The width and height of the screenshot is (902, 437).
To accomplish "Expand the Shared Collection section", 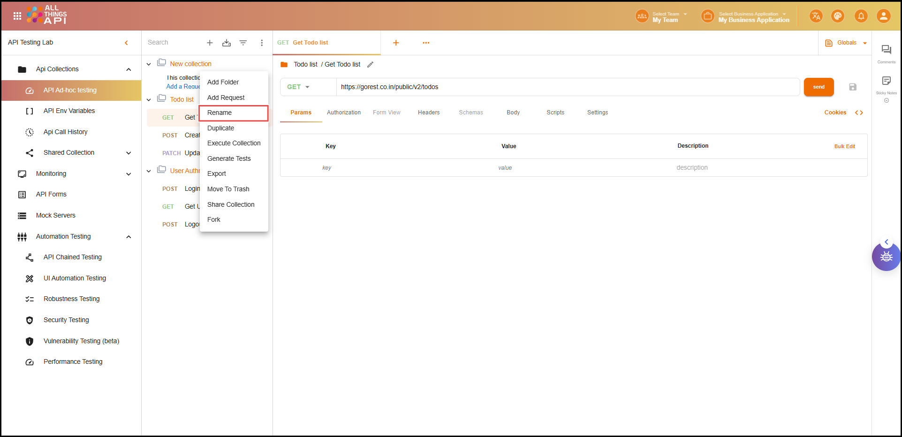I will [x=129, y=153].
